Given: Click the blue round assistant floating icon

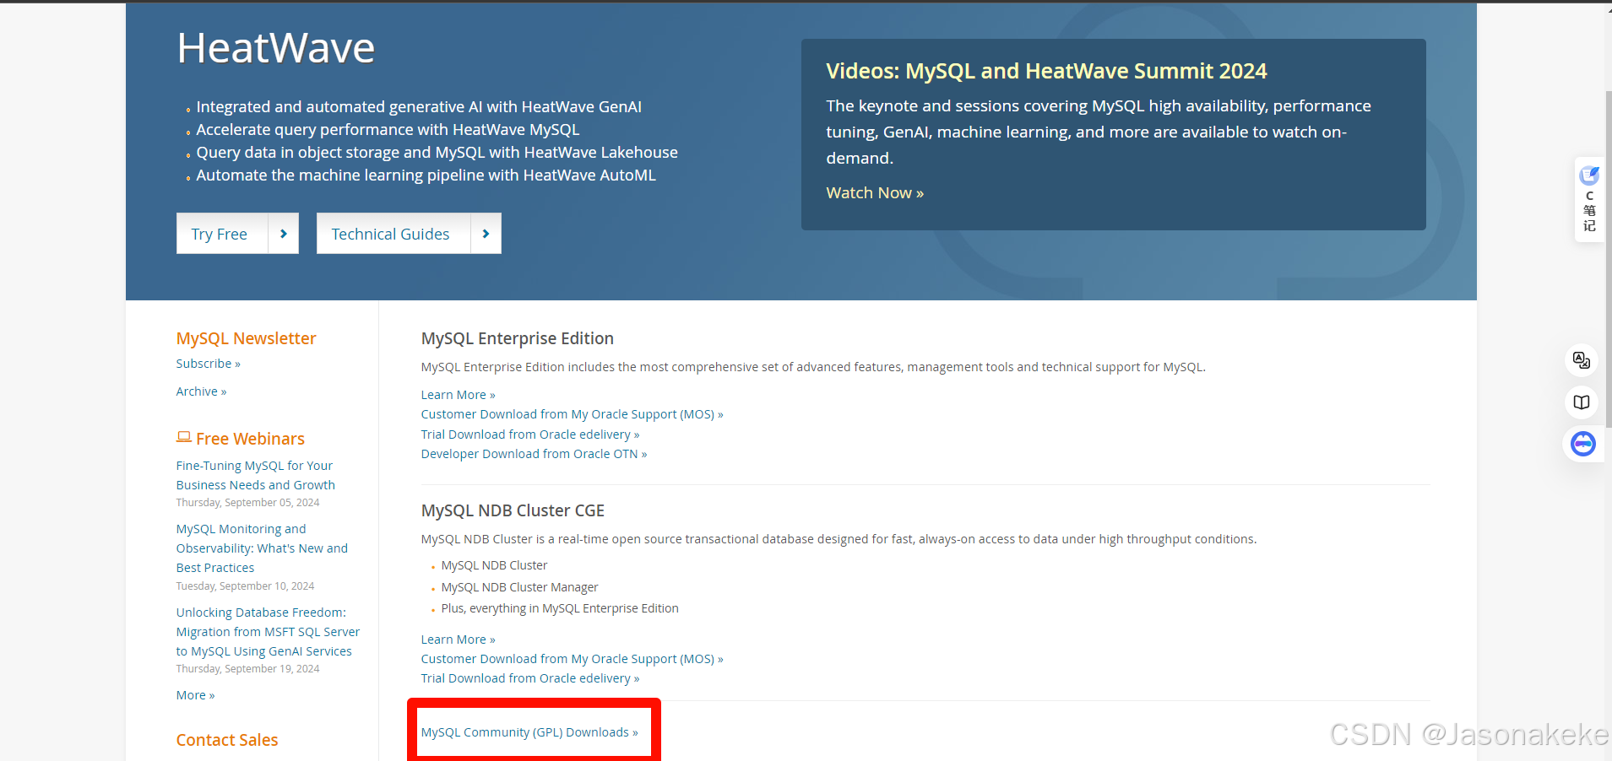Looking at the screenshot, I should tap(1582, 443).
